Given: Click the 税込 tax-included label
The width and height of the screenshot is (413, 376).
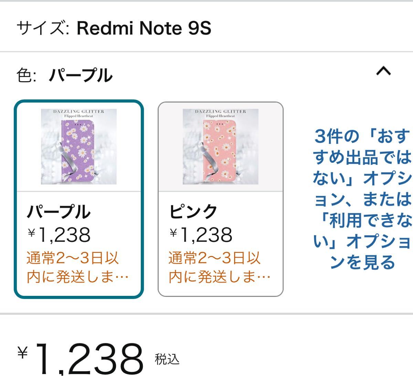Looking at the screenshot, I should [167, 359].
